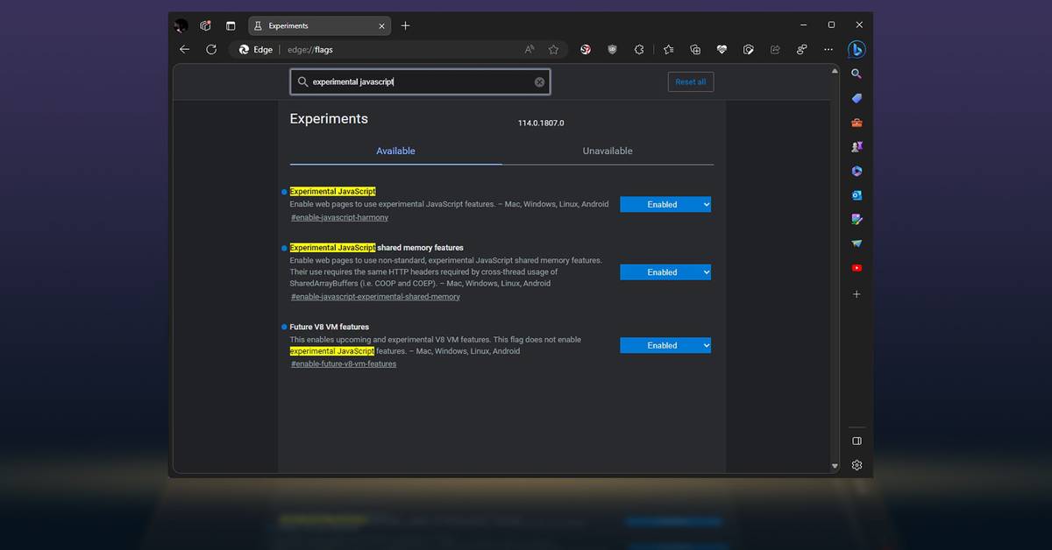Image resolution: width=1052 pixels, height=550 pixels.
Task: Click the search flags input field
Action: click(416, 81)
